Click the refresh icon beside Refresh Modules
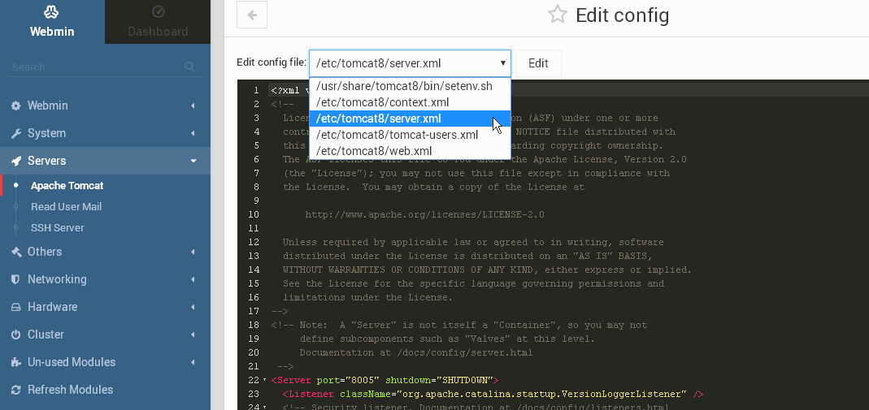869x410 pixels. click(16, 390)
